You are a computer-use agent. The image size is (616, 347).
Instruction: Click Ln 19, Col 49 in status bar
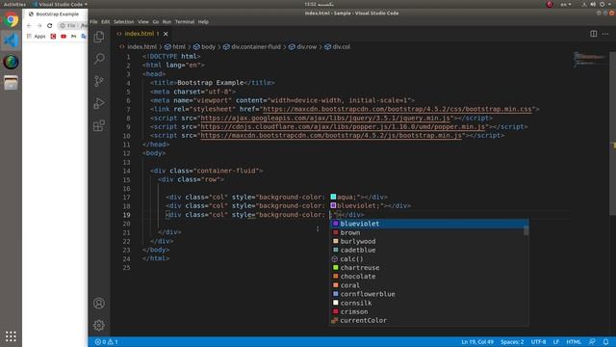click(x=477, y=342)
